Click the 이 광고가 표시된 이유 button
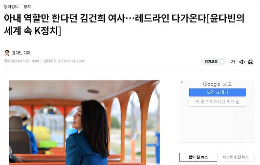This screenshot has height=165, width=260. pyautogui.click(x=217, y=102)
